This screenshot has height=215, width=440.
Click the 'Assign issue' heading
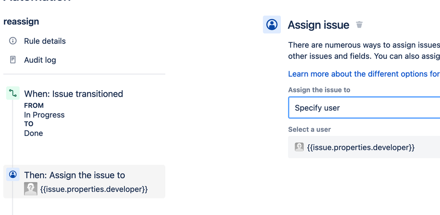point(318,25)
